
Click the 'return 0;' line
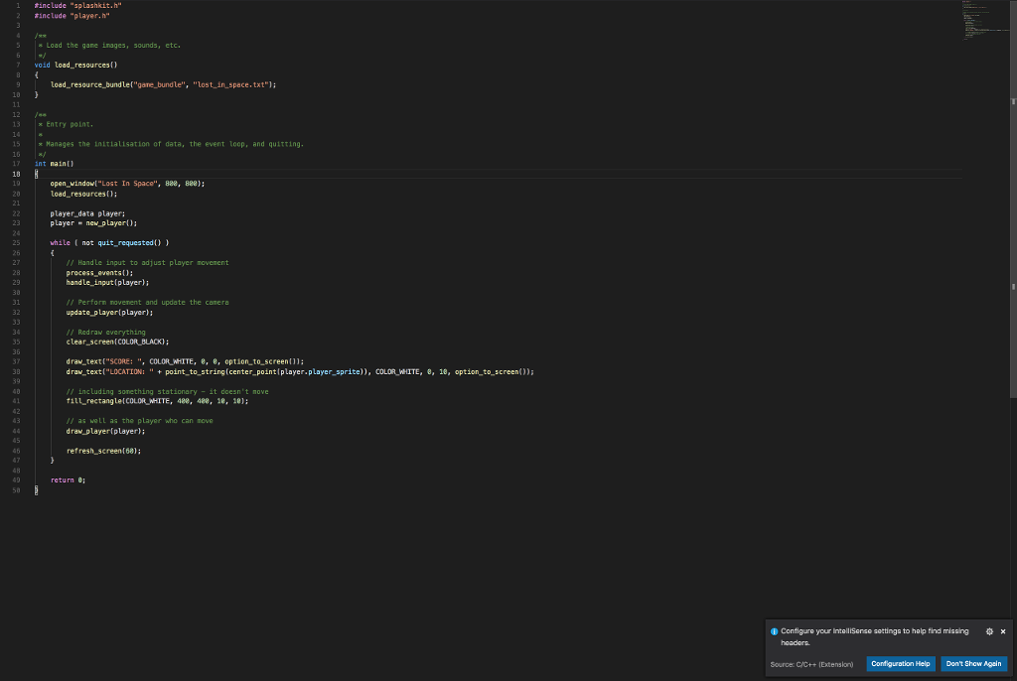tap(69, 479)
